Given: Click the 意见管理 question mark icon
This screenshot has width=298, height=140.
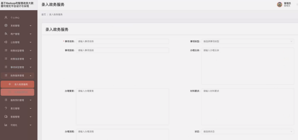Looking at the screenshot, I should coord(6,108).
